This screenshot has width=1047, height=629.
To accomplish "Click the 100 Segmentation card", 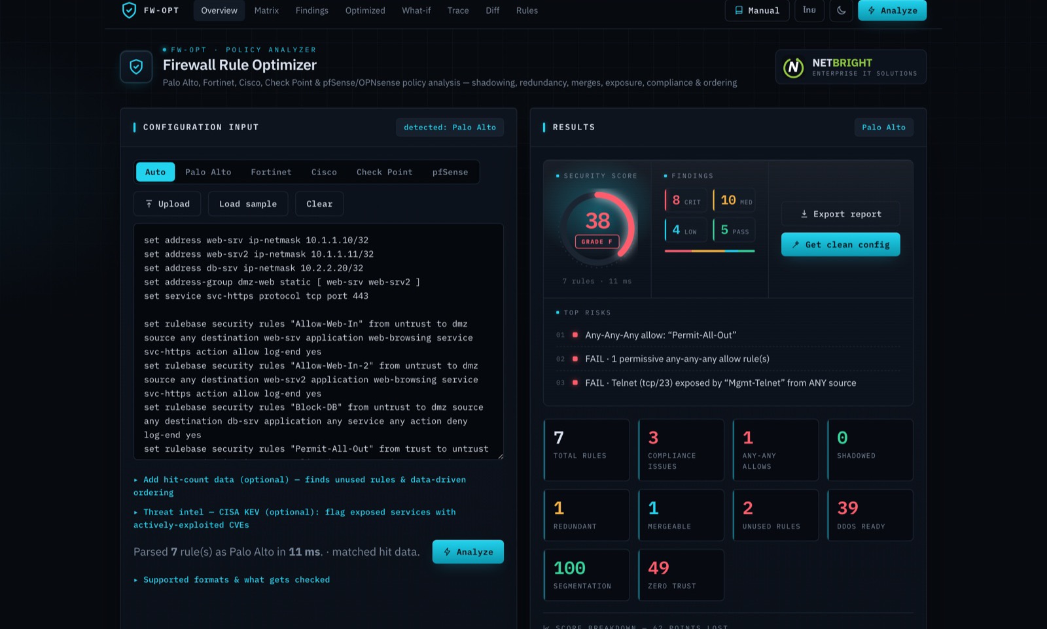I will pos(586,575).
